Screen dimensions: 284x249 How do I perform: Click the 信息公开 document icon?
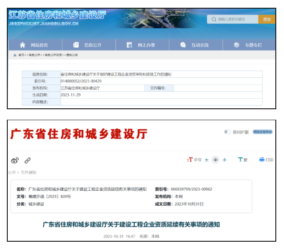(76, 45)
